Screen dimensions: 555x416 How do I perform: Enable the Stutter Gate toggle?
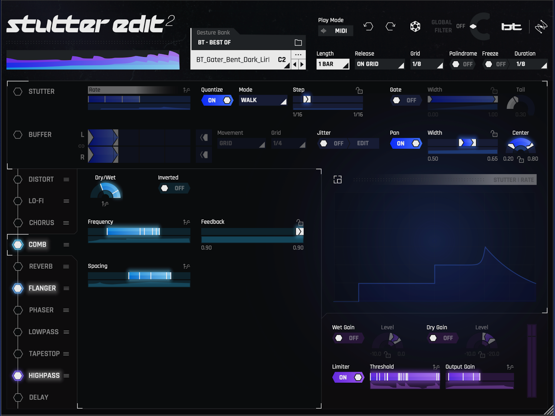[x=406, y=101]
